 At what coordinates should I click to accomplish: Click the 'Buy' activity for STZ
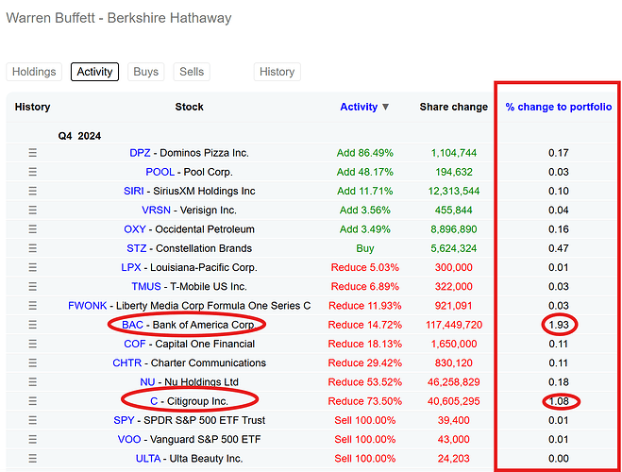365,248
